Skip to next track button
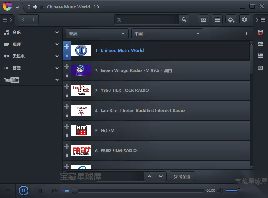 click(x=55, y=190)
